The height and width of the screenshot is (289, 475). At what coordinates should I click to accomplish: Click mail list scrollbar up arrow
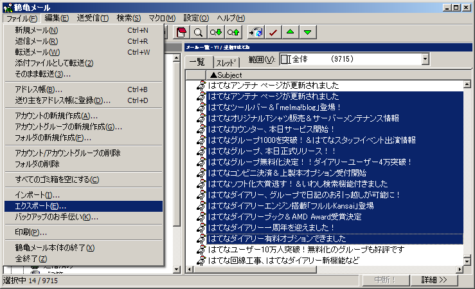(x=467, y=84)
